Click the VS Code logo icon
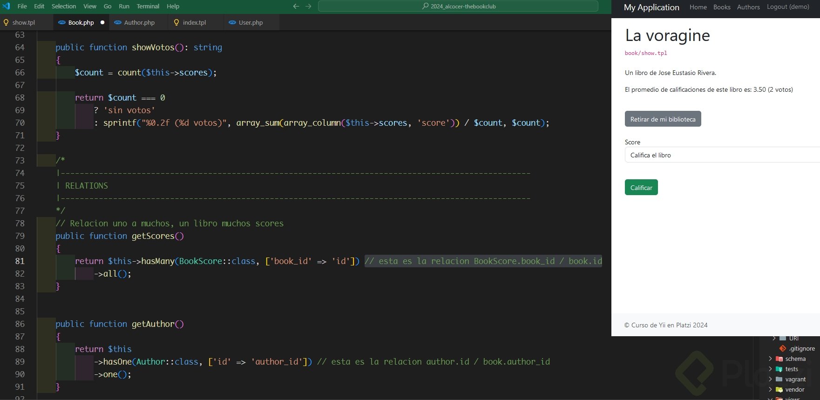 6,6
